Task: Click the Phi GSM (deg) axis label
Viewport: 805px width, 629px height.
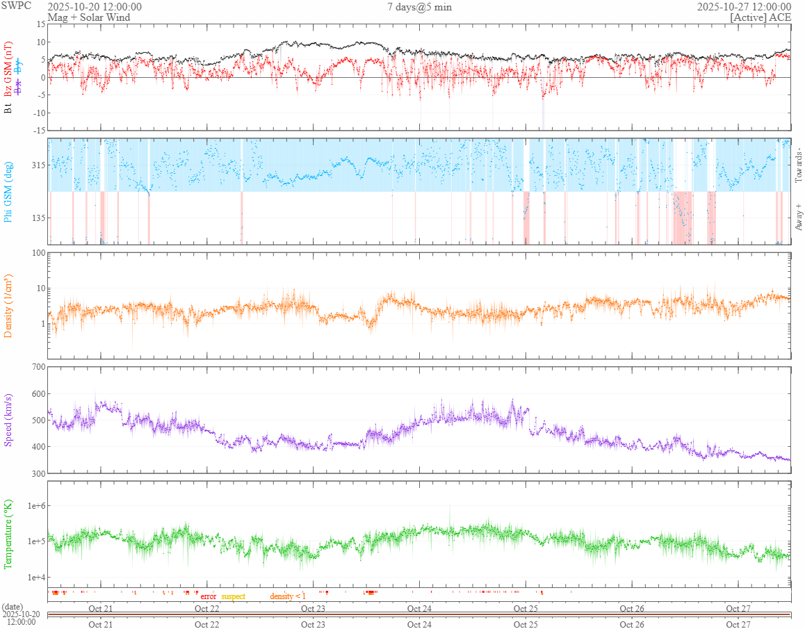Action: [x=8, y=190]
